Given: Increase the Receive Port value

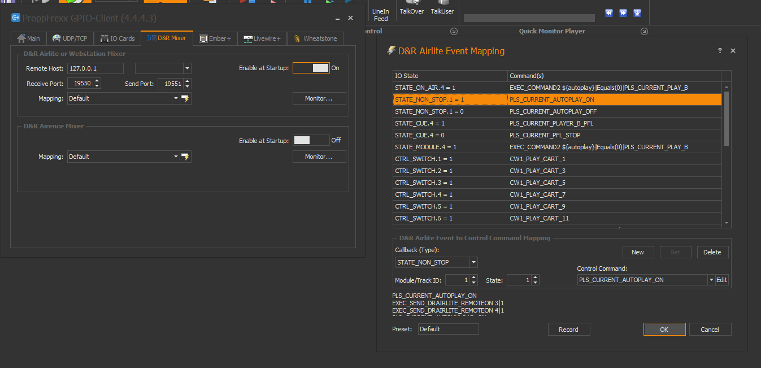Looking at the screenshot, I should [97, 81].
